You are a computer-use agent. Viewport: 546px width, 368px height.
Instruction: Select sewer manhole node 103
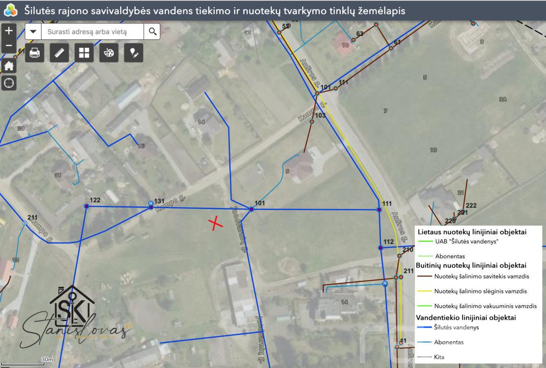tap(312, 122)
